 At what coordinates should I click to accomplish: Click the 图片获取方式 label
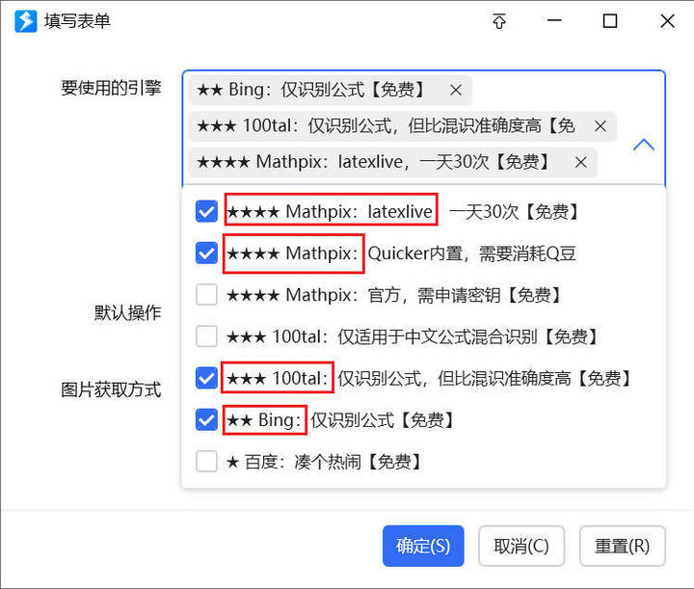[111, 389]
